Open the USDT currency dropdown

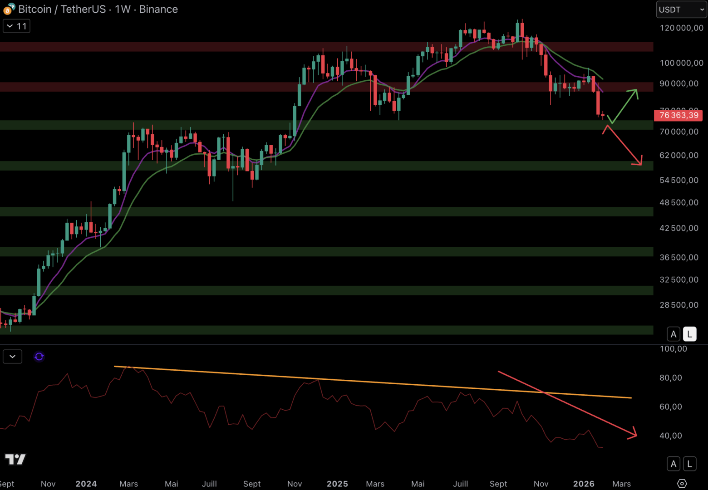[681, 10]
